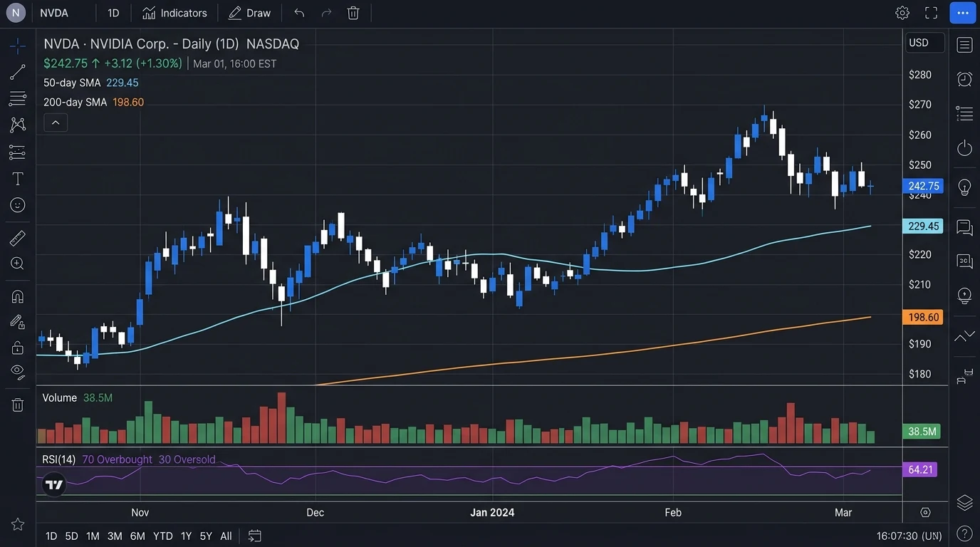This screenshot has height=547, width=980.
Task: Collapse the indicator legend chevron
Action: pyautogui.click(x=56, y=123)
